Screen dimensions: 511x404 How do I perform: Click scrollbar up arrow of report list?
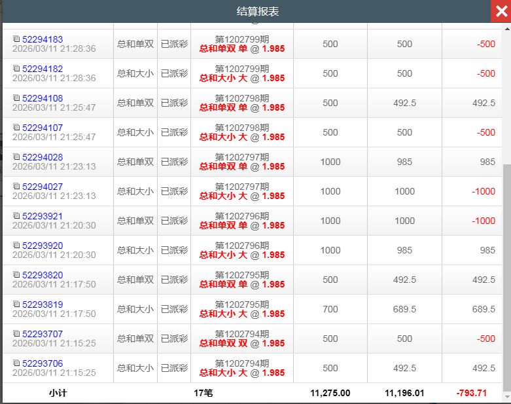tap(507, 29)
